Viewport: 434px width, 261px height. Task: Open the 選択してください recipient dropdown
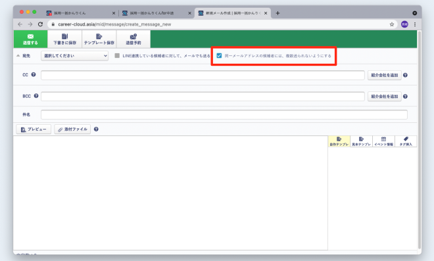[x=74, y=56]
